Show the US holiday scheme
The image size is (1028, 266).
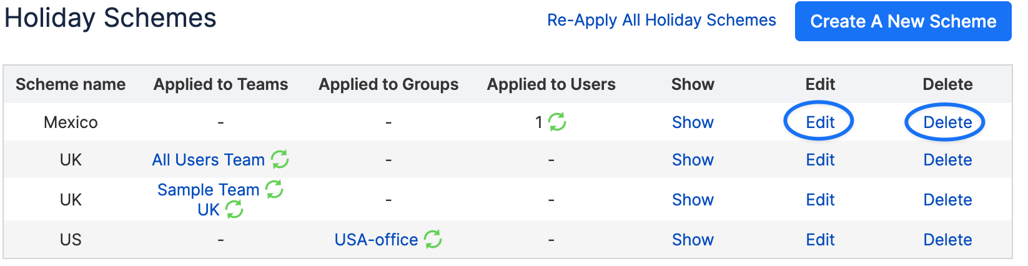[x=693, y=240]
